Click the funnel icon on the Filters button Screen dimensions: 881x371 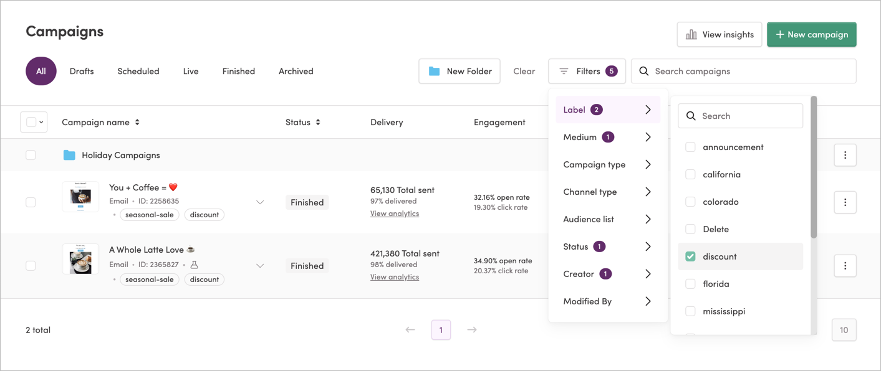point(566,71)
